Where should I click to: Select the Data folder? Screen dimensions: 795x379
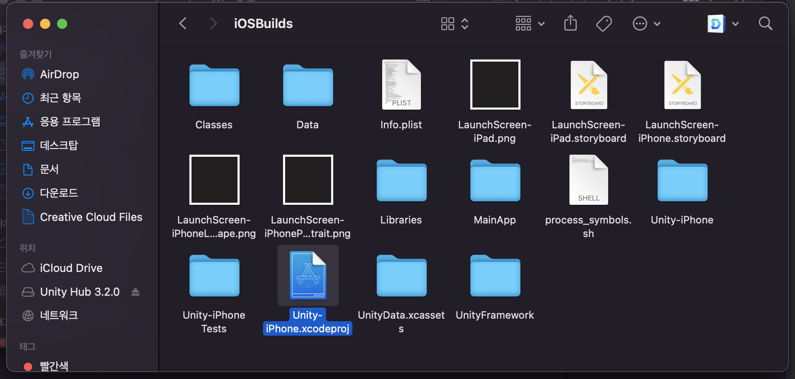(308, 85)
